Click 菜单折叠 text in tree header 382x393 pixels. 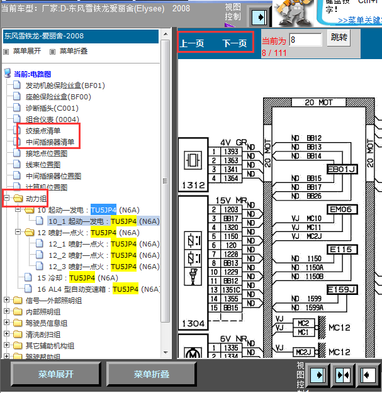pyautogui.click(x=74, y=51)
